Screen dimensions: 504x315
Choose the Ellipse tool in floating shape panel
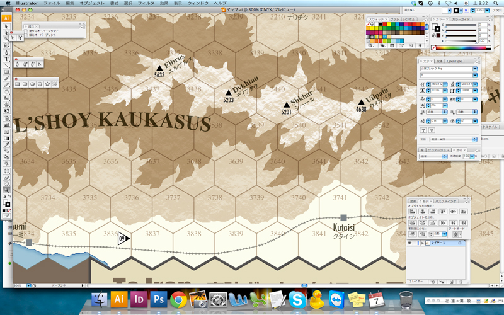coord(32,84)
